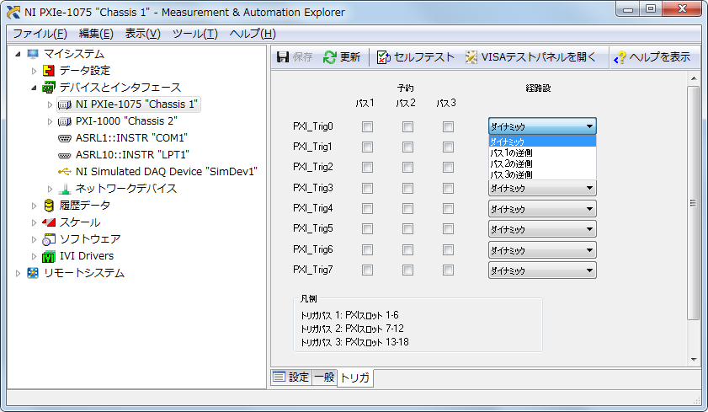Check PXI_Trig0 バス1 reservation box
Screen dimensions: 708x412
click(x=368, y=127)
